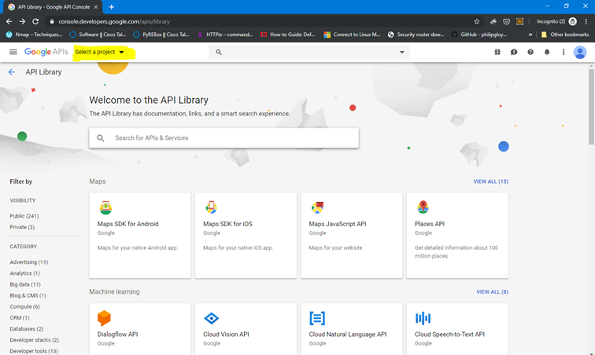Open the Maps SDK for iOS title
This screenshot has height=355, width=595.
tap(227, 224)
